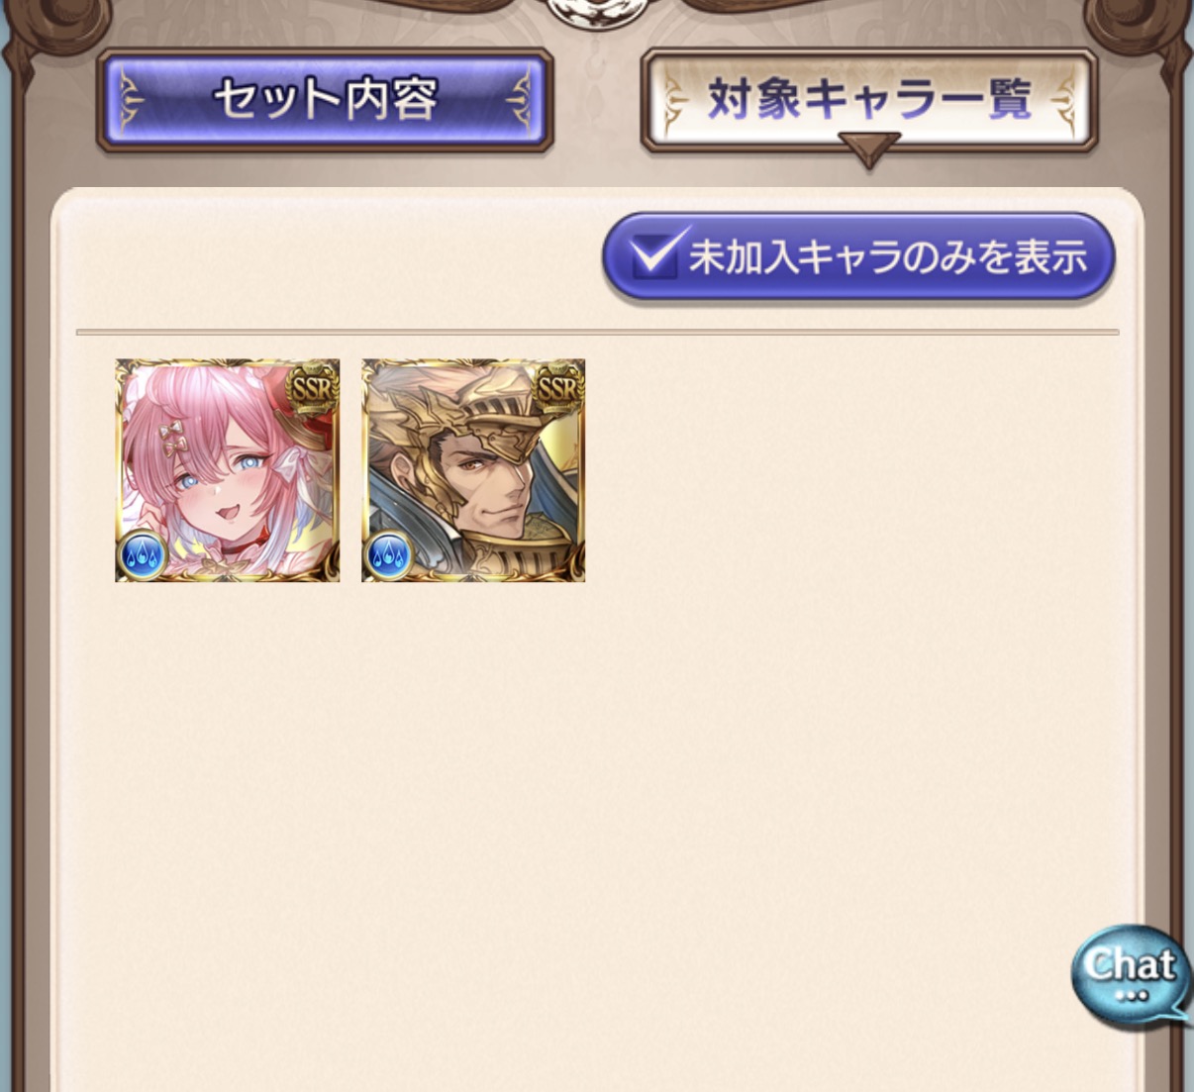Click the left gold flourish on 対象キャラ一覧 tab
The height and width of the screenshot is (1092, 1194).
coord(676,100)
